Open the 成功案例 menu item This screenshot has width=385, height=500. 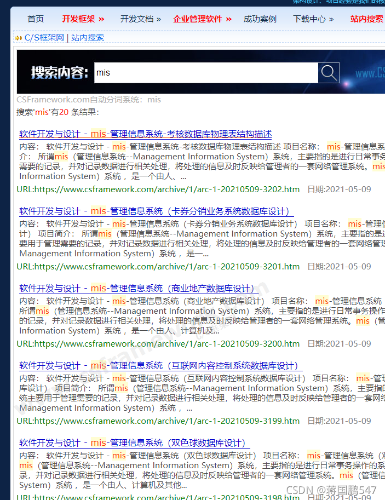(260, 19)
